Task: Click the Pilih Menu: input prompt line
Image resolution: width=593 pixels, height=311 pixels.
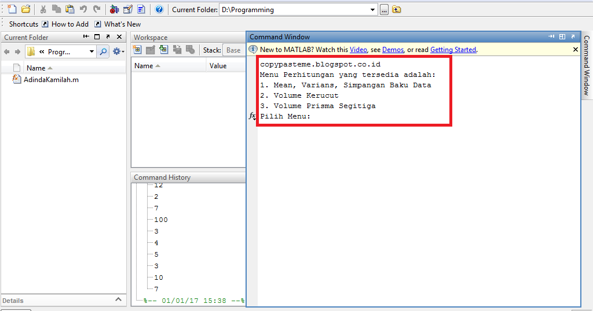Action: point(285,116)
